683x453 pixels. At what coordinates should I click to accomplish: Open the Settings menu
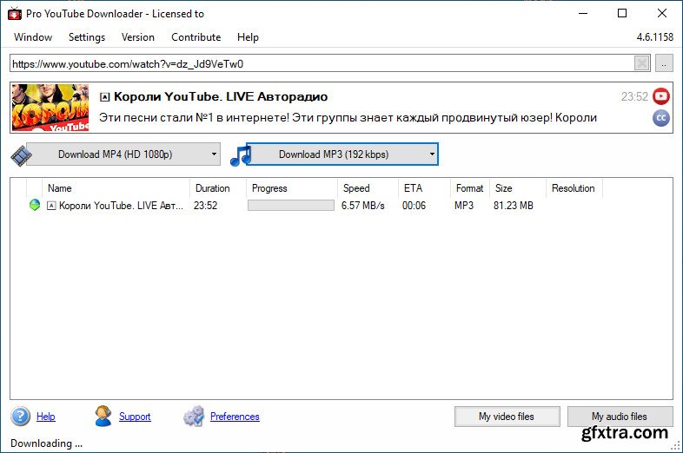coord(87,37)
